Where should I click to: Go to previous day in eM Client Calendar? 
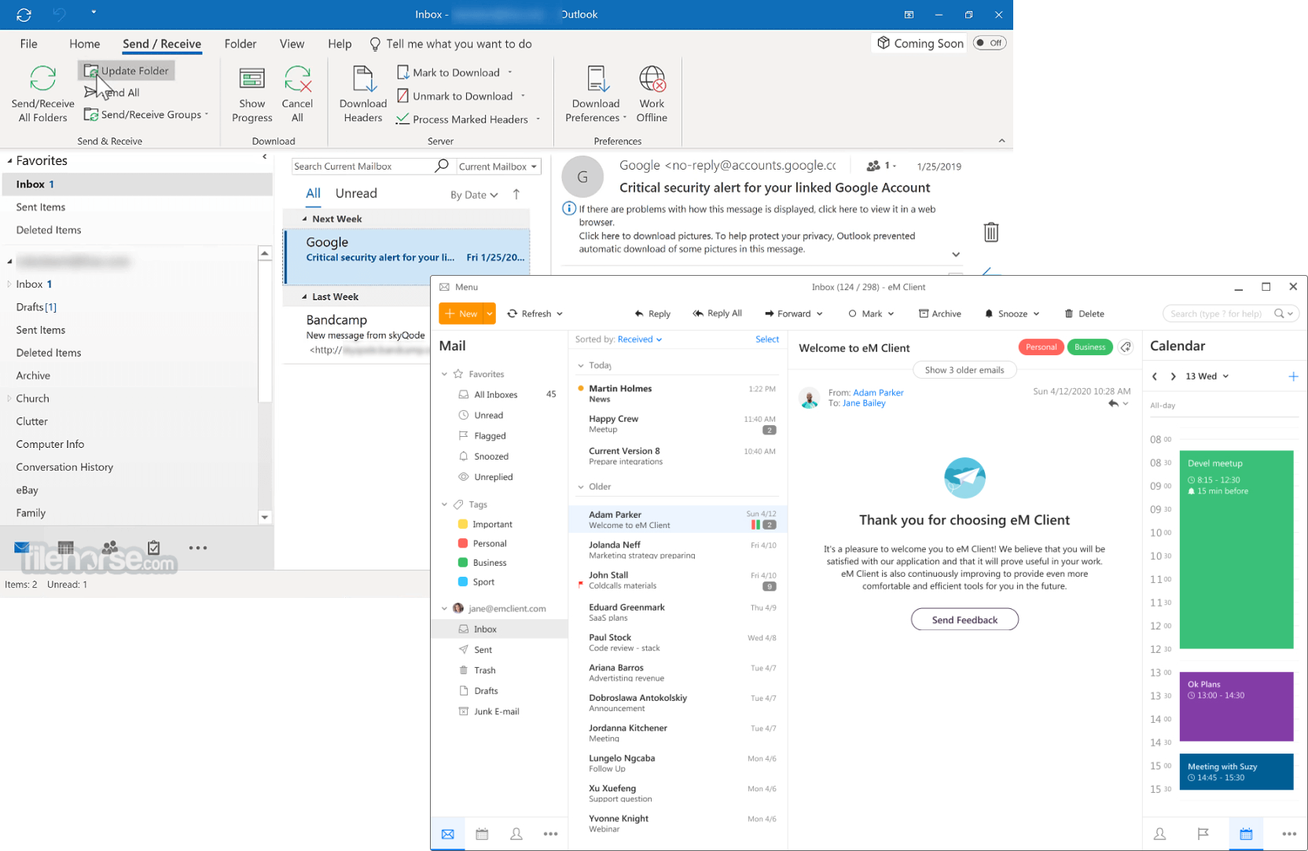tap(1155, 376)
